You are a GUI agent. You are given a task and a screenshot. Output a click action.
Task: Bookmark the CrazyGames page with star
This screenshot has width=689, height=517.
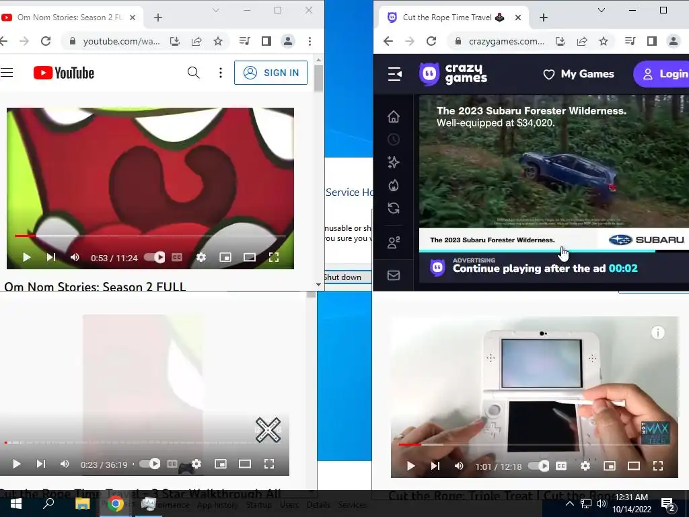[604, 41]
